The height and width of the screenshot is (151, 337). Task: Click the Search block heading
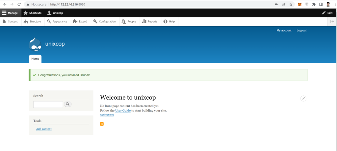coord(38,96)
